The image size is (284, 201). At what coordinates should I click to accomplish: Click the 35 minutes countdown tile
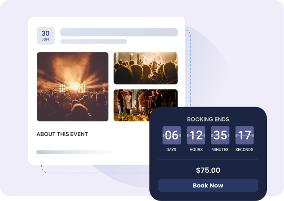(x=220, y=135)
